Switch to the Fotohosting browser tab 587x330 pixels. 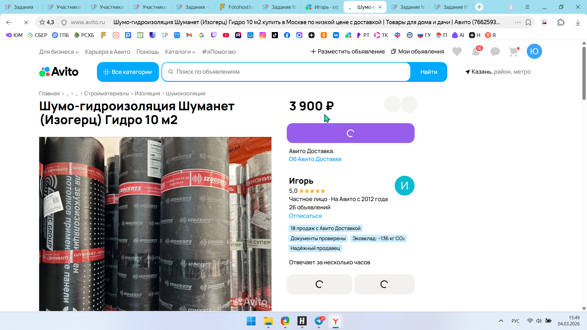[236, 7]
